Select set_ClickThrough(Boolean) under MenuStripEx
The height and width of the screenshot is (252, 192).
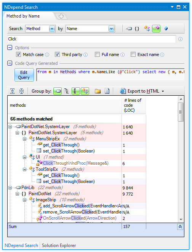point(69,151)
